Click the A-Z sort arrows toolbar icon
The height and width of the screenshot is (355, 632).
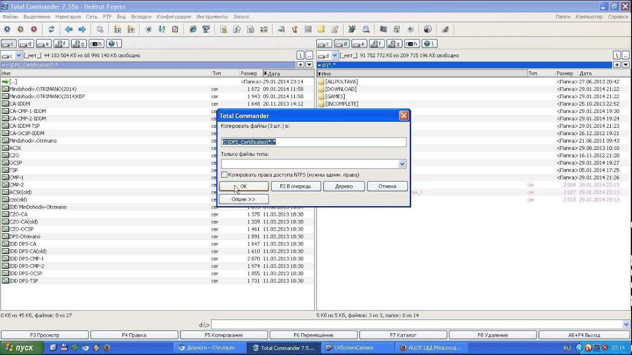pyautogui.click(x=161, y=29)
